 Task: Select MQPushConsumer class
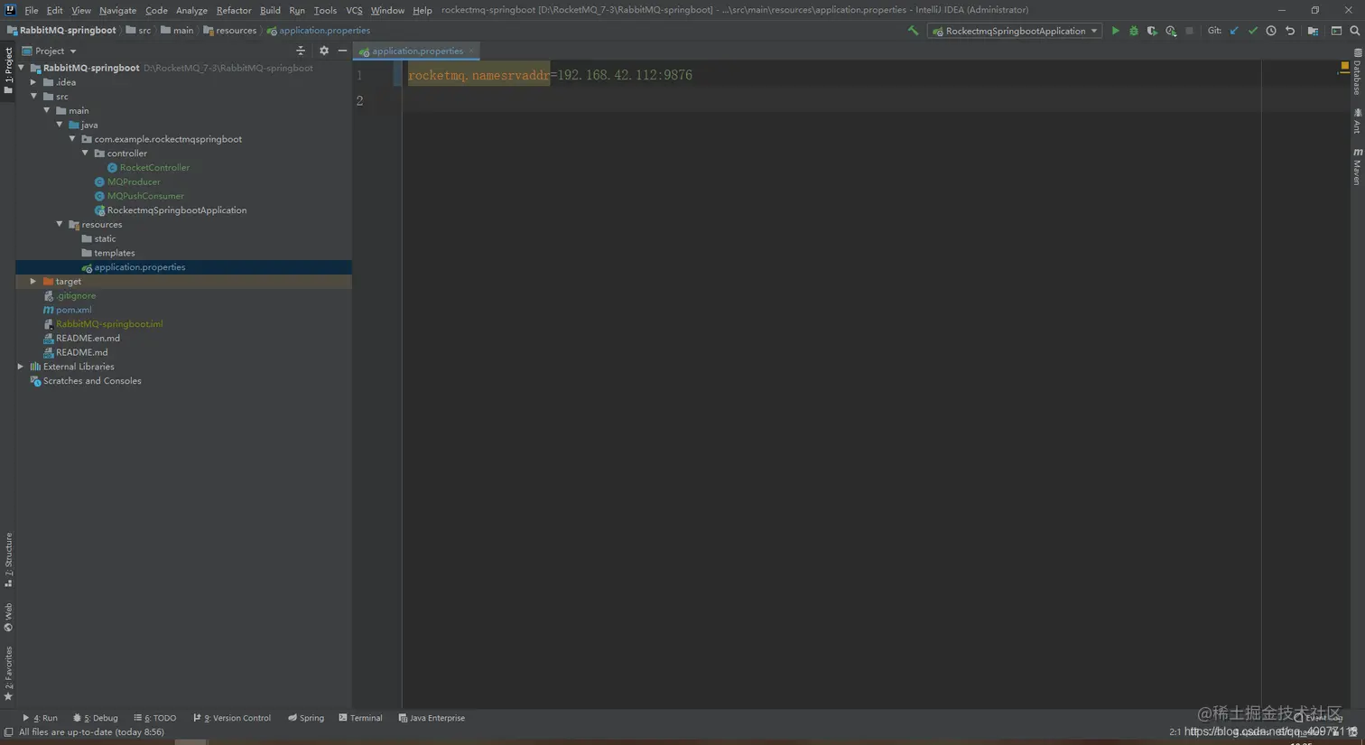145,196
